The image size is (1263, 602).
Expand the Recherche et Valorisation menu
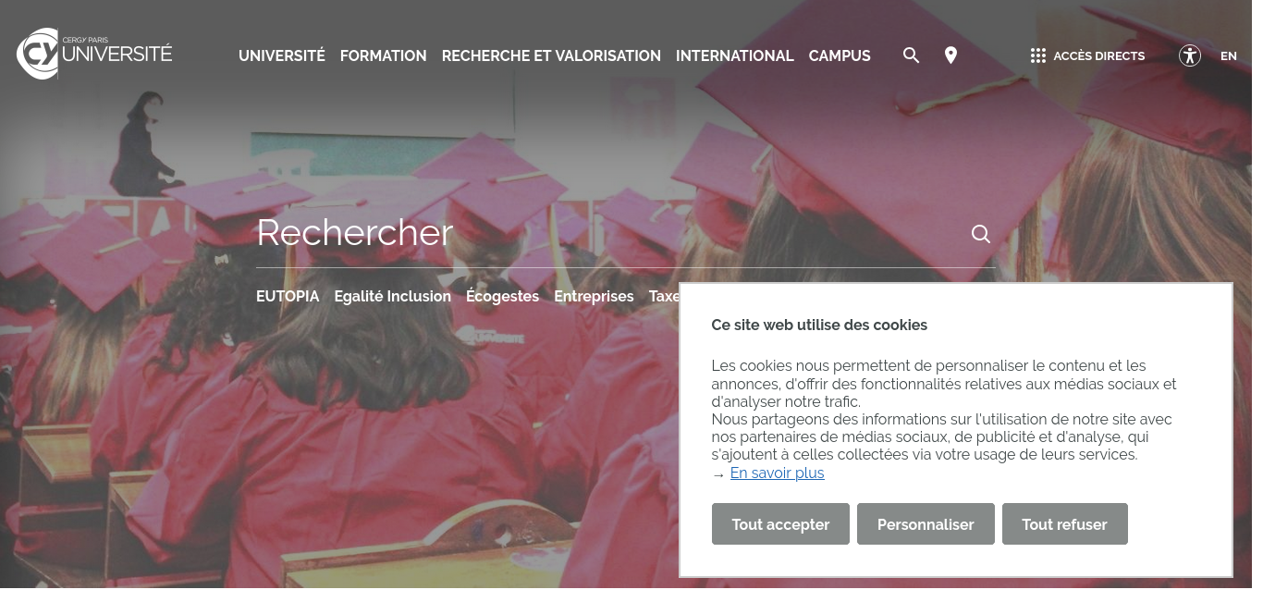pyautogui.click(x=551, y=55)
